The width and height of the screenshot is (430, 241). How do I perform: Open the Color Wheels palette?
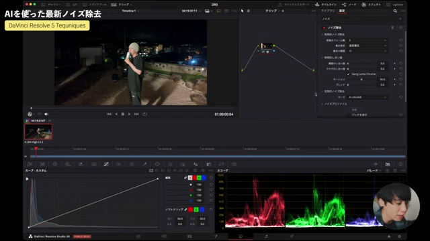click(55, 164)
